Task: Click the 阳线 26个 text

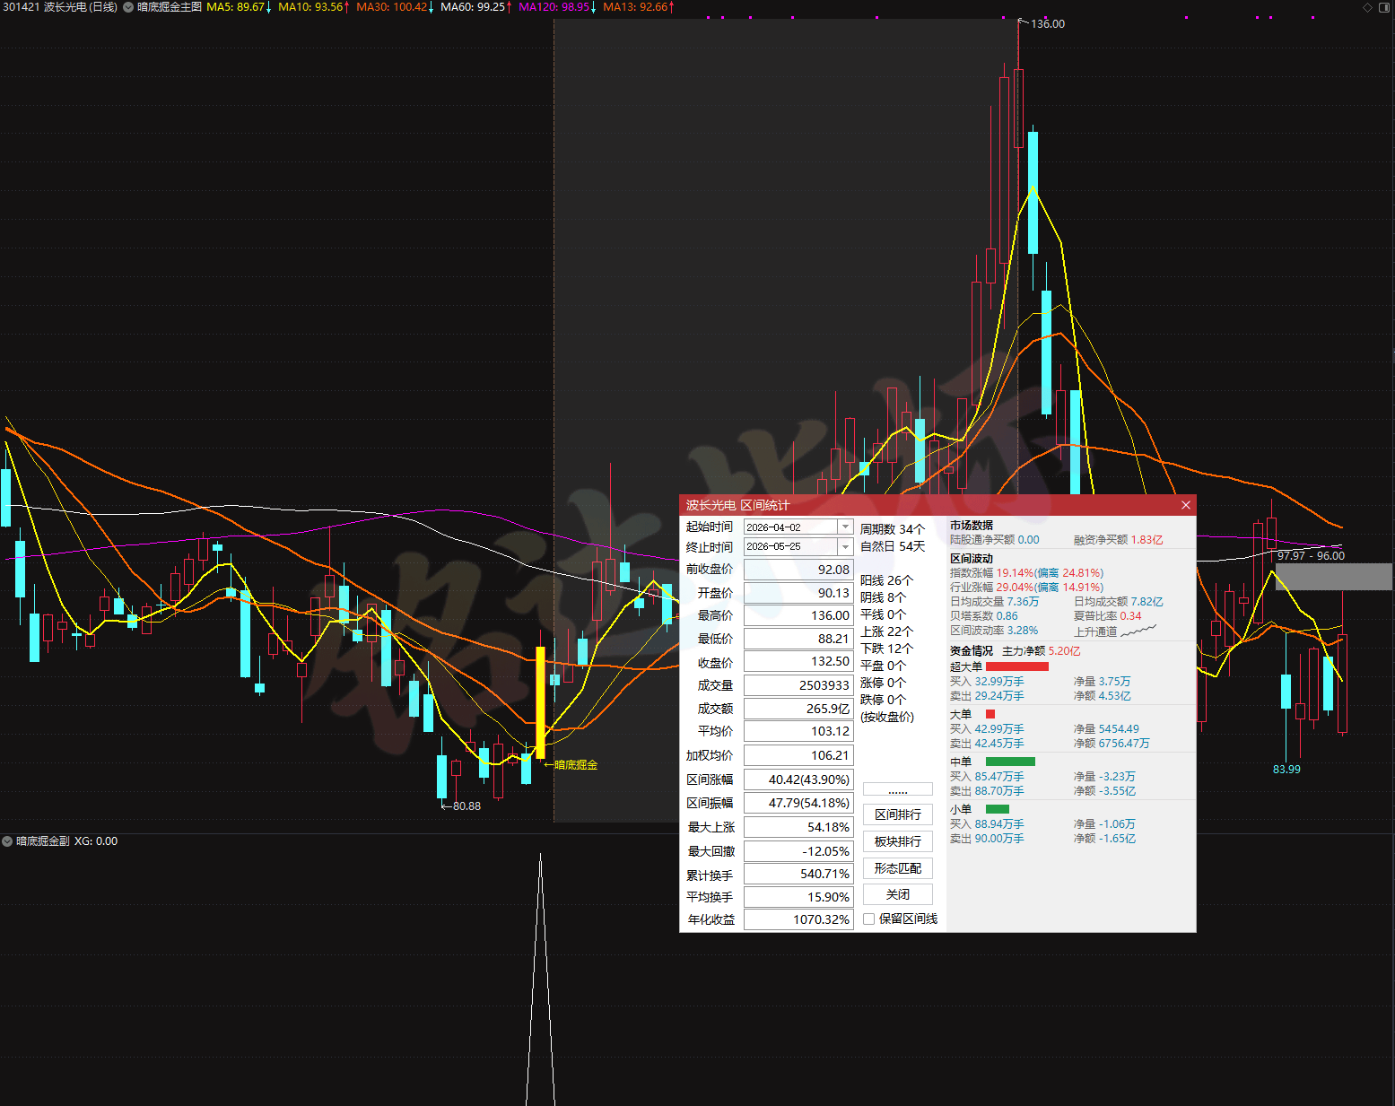Action: [885, 580]
